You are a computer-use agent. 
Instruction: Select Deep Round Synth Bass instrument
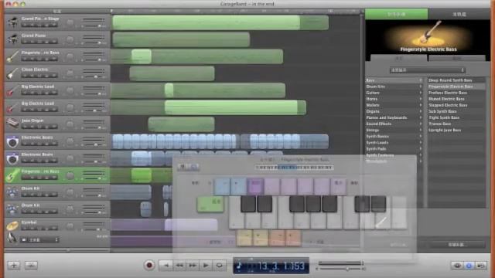coord(456,80)
